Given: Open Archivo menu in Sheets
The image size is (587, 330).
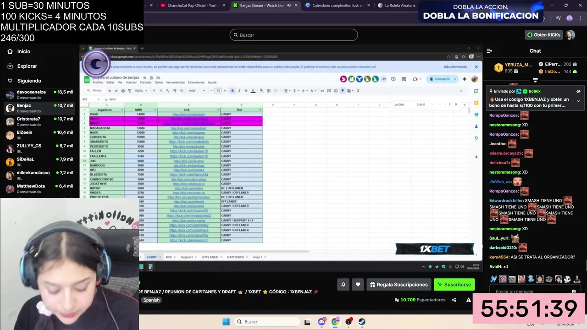Looking at the screenshot, I should point(98,82).
